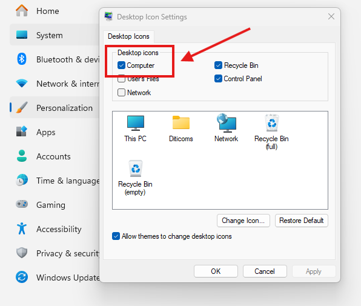
Task: Go to Bluetooth & devices settings
Action: [x=68, y=59]
